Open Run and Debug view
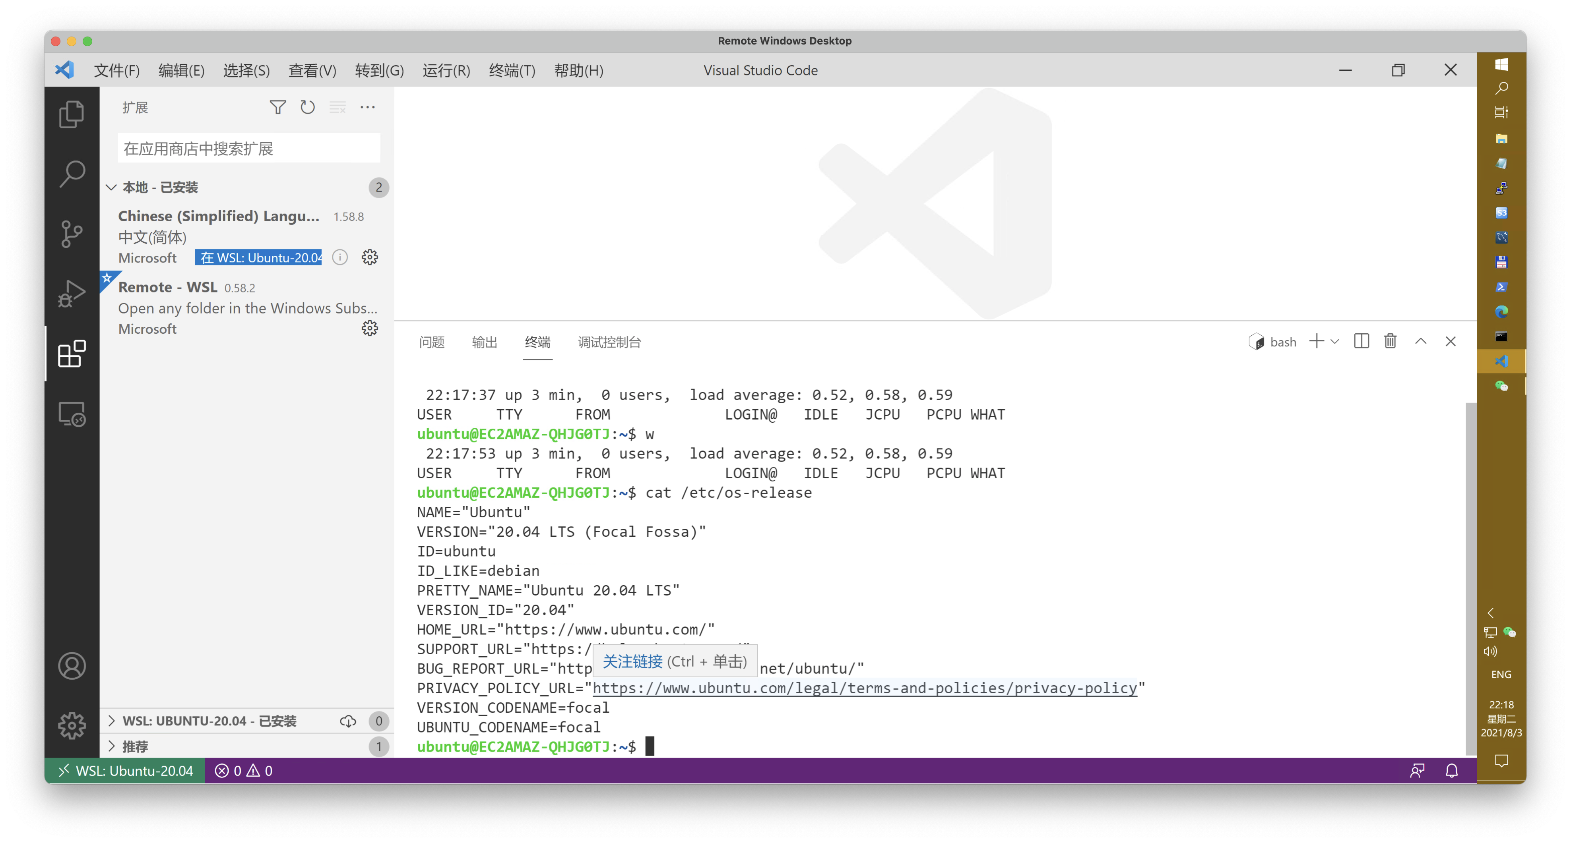The image size is (1571, 843). (x=71, y=294)
